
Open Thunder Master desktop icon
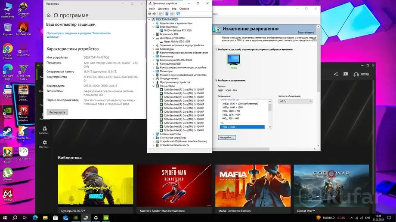point(8,155)
